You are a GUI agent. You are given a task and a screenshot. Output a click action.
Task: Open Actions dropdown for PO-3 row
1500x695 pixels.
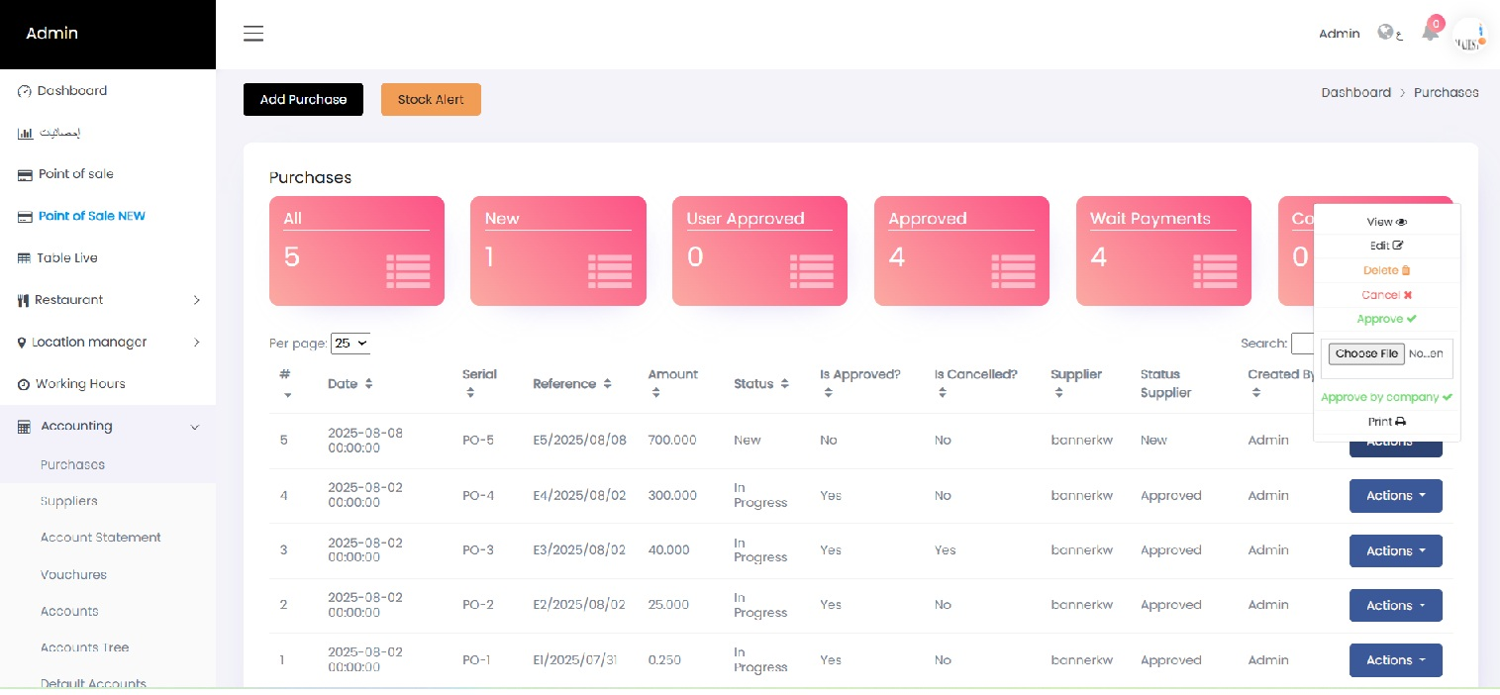1395,550
